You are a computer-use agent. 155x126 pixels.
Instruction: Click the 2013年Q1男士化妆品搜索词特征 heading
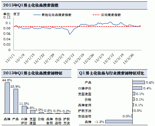pyautogui.click(x=33, y=73)
